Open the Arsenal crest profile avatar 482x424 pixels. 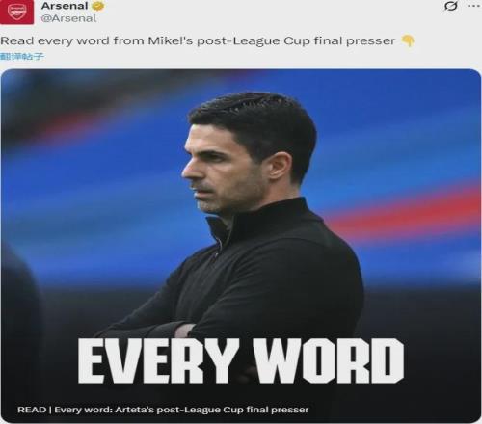16,12
